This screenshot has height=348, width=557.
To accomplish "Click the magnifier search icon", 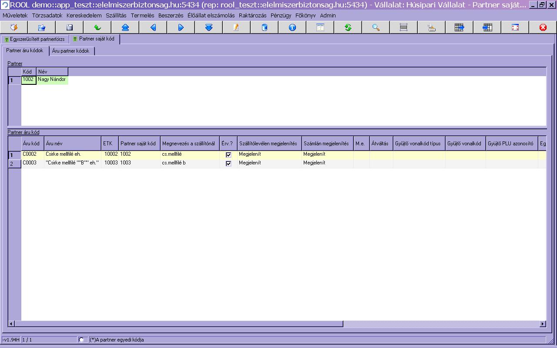I will (x=376, y=27).
